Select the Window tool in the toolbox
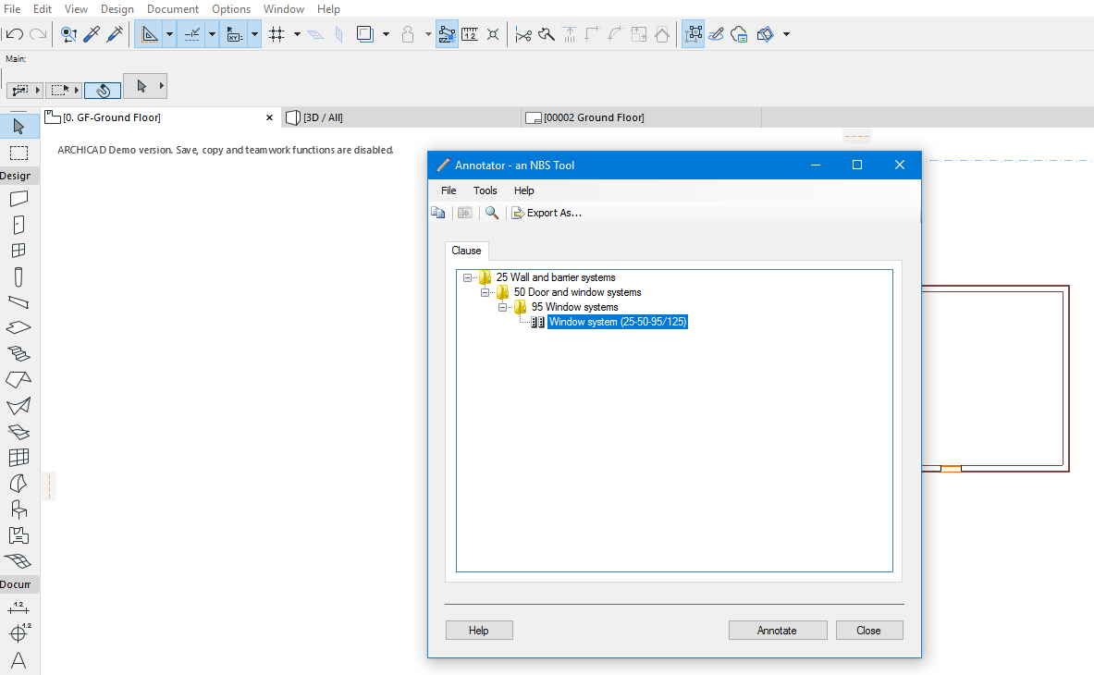The image size is (1094, 675). [x=18, y=251]
